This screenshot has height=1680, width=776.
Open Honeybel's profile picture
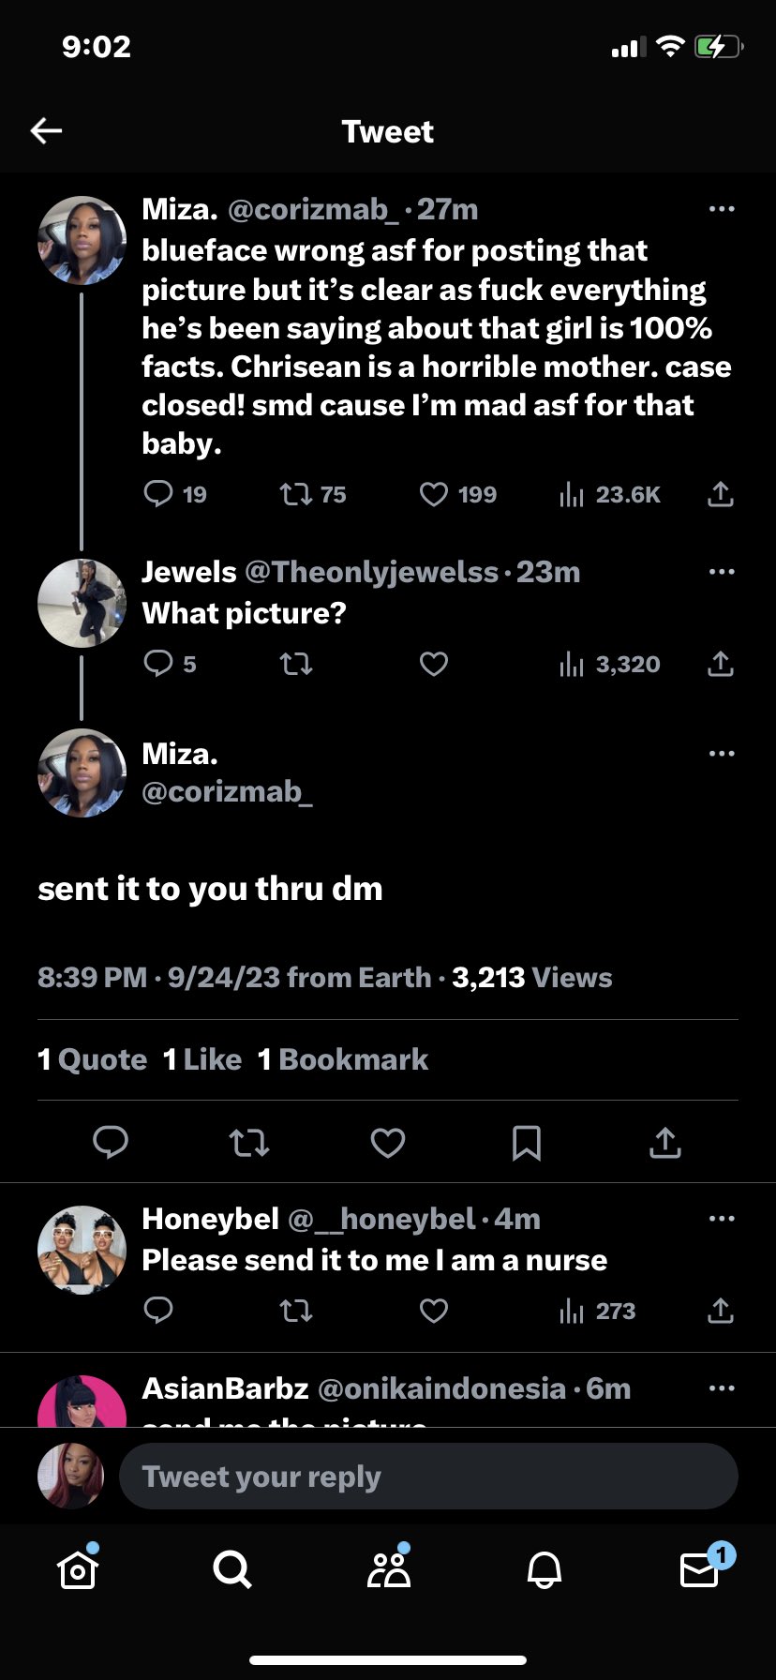[82, 1250]
